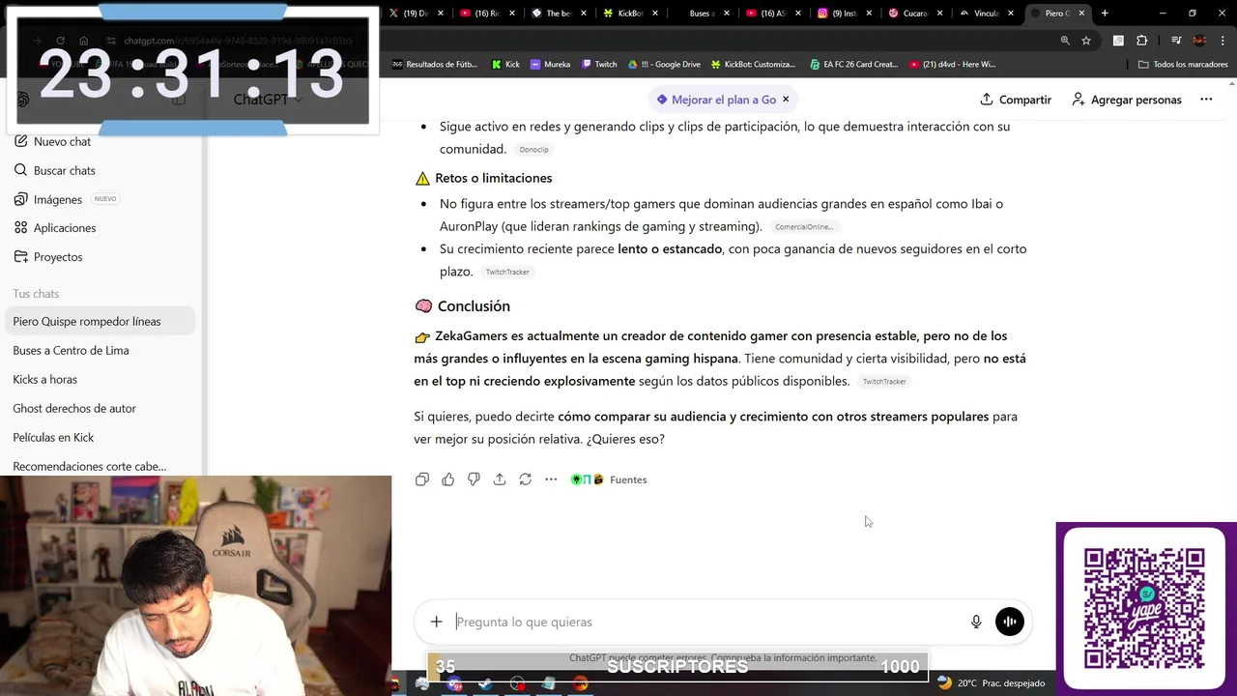Open Buscar chats
1237x696 pixels.
(x=55, y=170)
